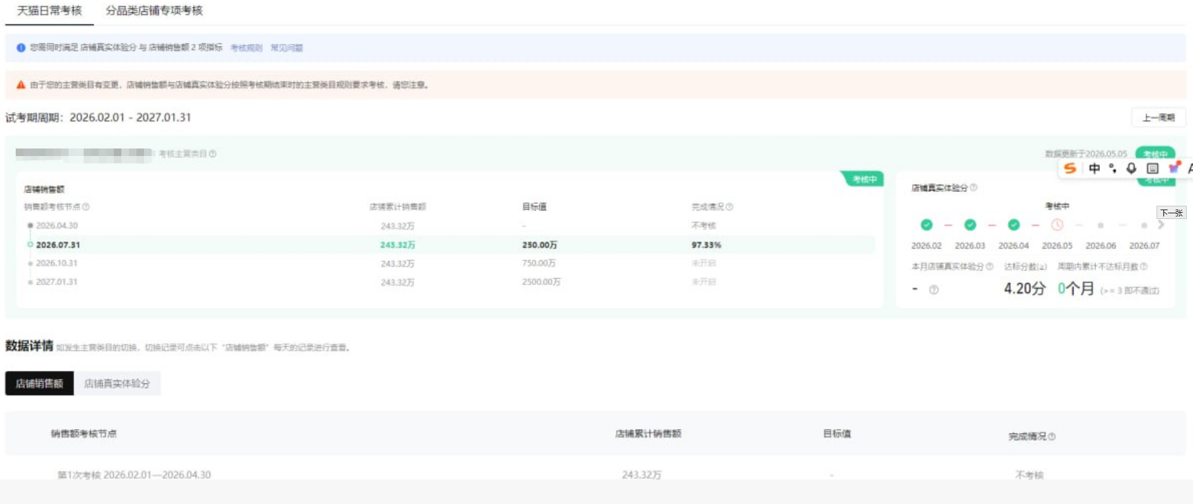Image resolution: width=1193 pixels, height=504 pixels.
Task: Click the gray dot for 2026.07
Action: click(1144, 225)
